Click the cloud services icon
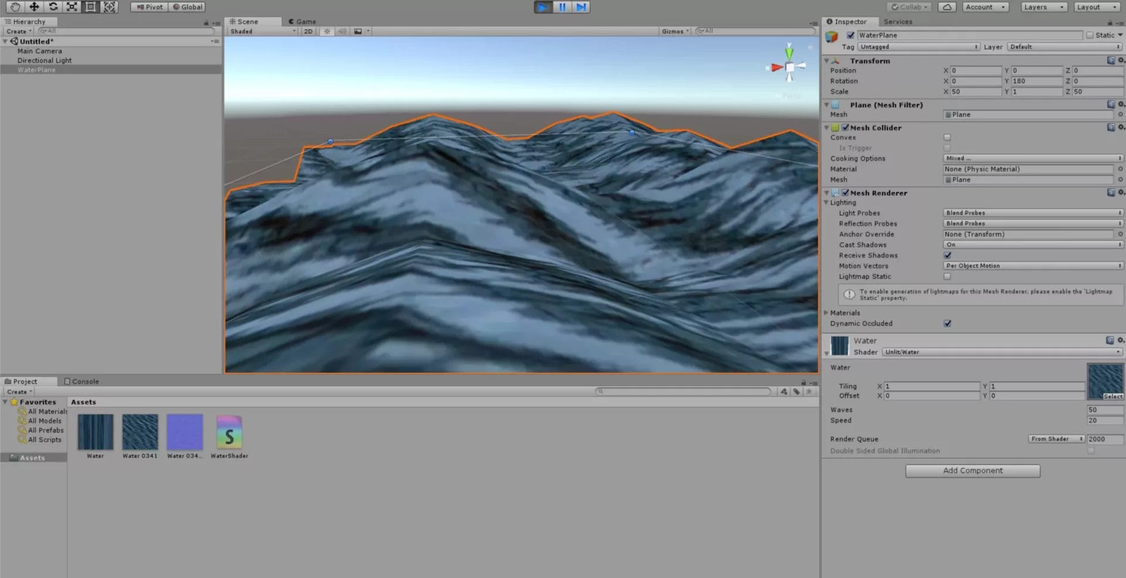 coord(947,7)
